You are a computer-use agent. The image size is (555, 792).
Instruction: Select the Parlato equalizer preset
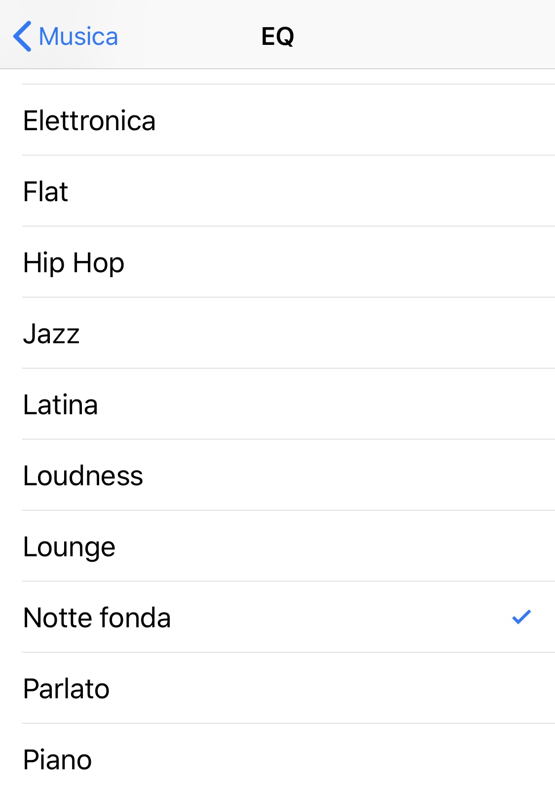point(66,689)
